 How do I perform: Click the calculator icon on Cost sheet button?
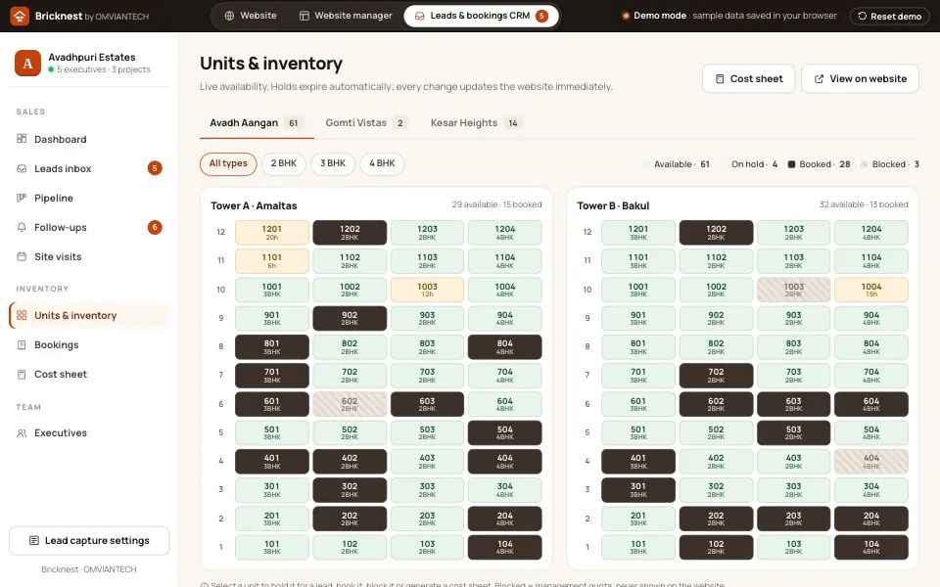720,78
